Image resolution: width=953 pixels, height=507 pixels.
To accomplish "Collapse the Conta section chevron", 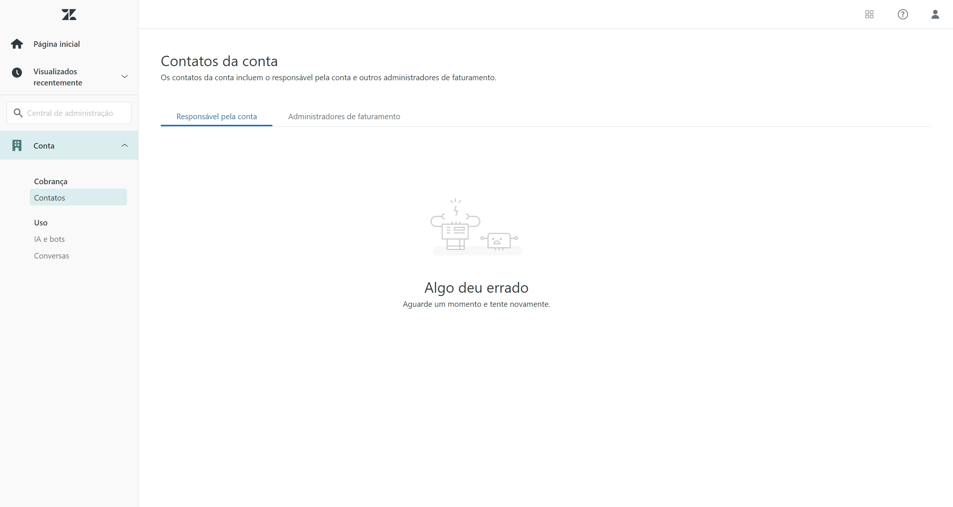I will [125, 146].
